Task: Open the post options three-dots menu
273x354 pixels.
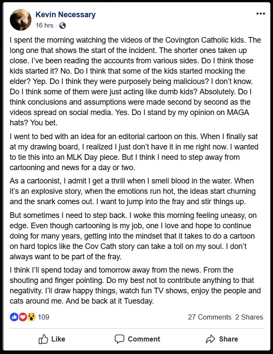Action: pos(261,14)
